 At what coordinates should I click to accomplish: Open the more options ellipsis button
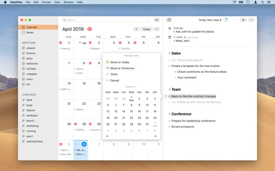click(x=251, y=20)
